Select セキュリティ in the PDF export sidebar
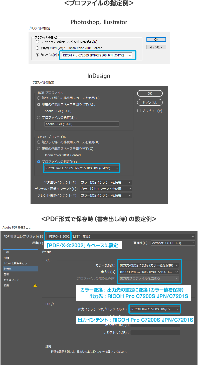 pos(21,280)
